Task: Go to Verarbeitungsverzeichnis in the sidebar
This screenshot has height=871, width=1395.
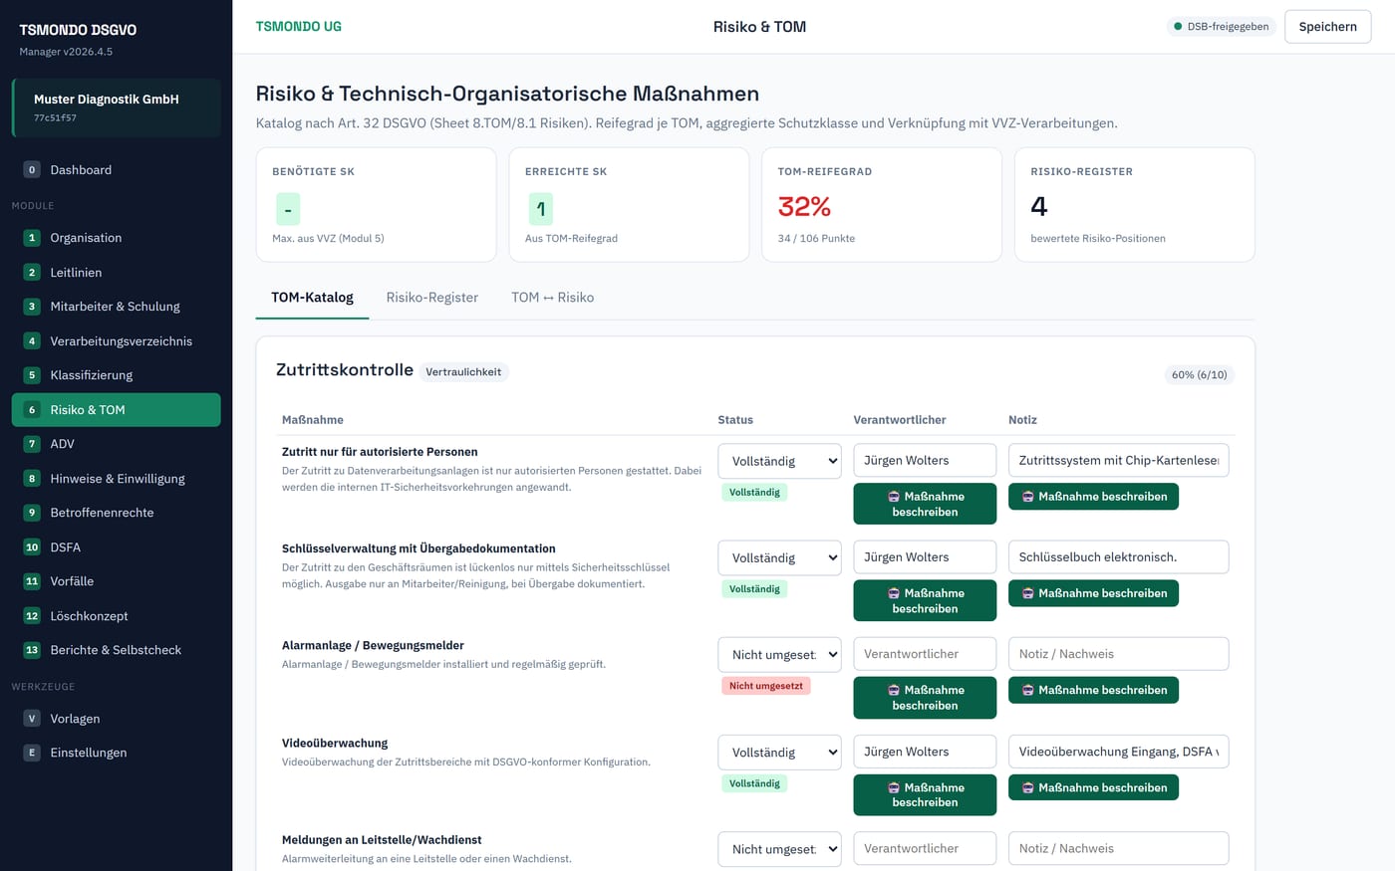Action: (x=116, y=341)
